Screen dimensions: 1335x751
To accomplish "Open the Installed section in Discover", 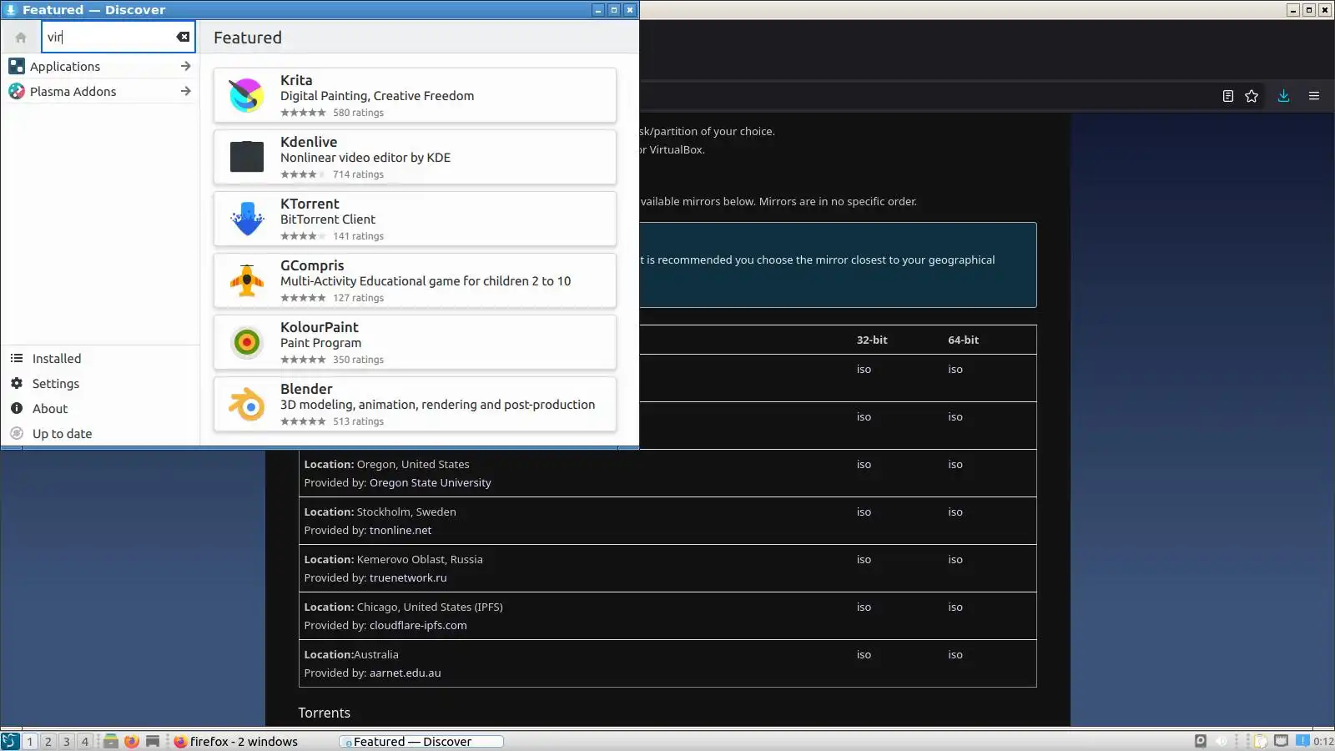I will coord(100,358).
